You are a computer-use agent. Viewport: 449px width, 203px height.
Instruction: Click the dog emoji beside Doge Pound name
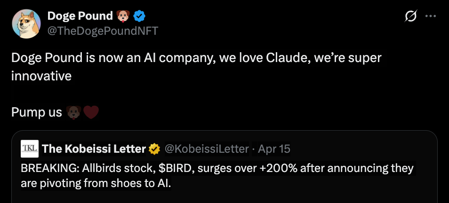123,16
